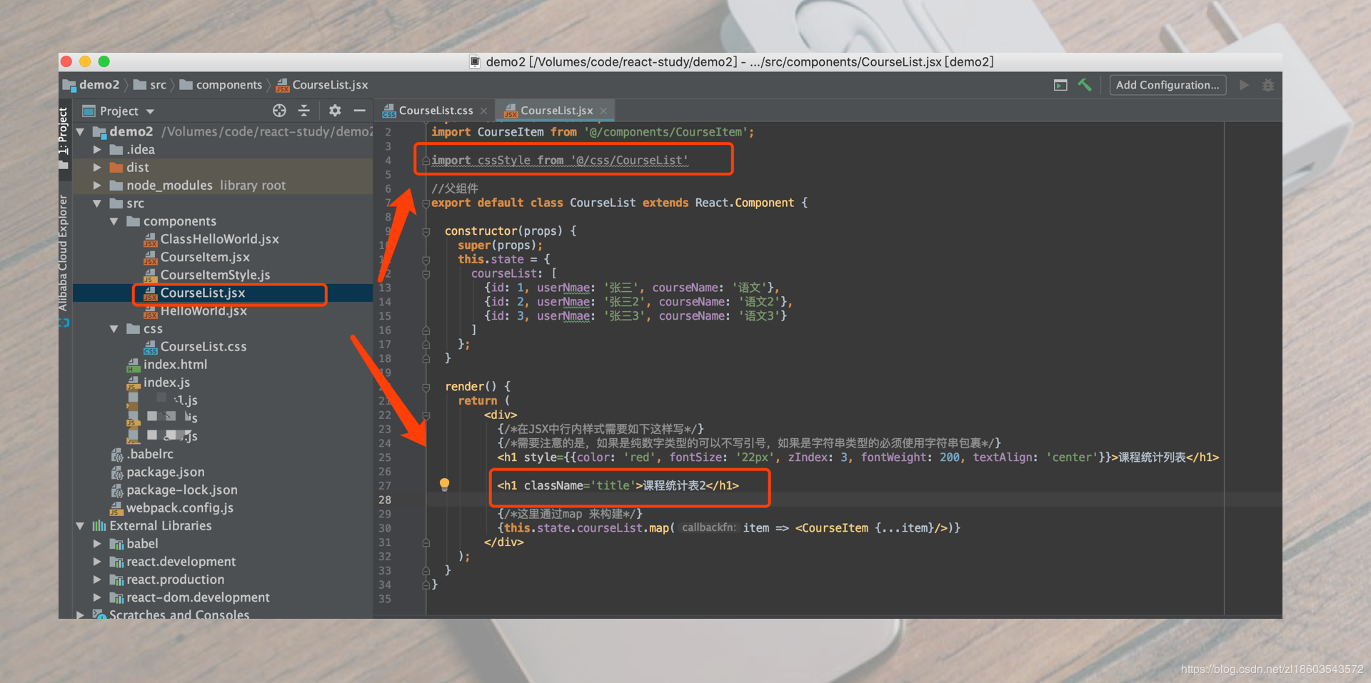The height and width of the screenshot is (683, 1371).
Task: Select package-lock.json in project tree
Action: 181,490
